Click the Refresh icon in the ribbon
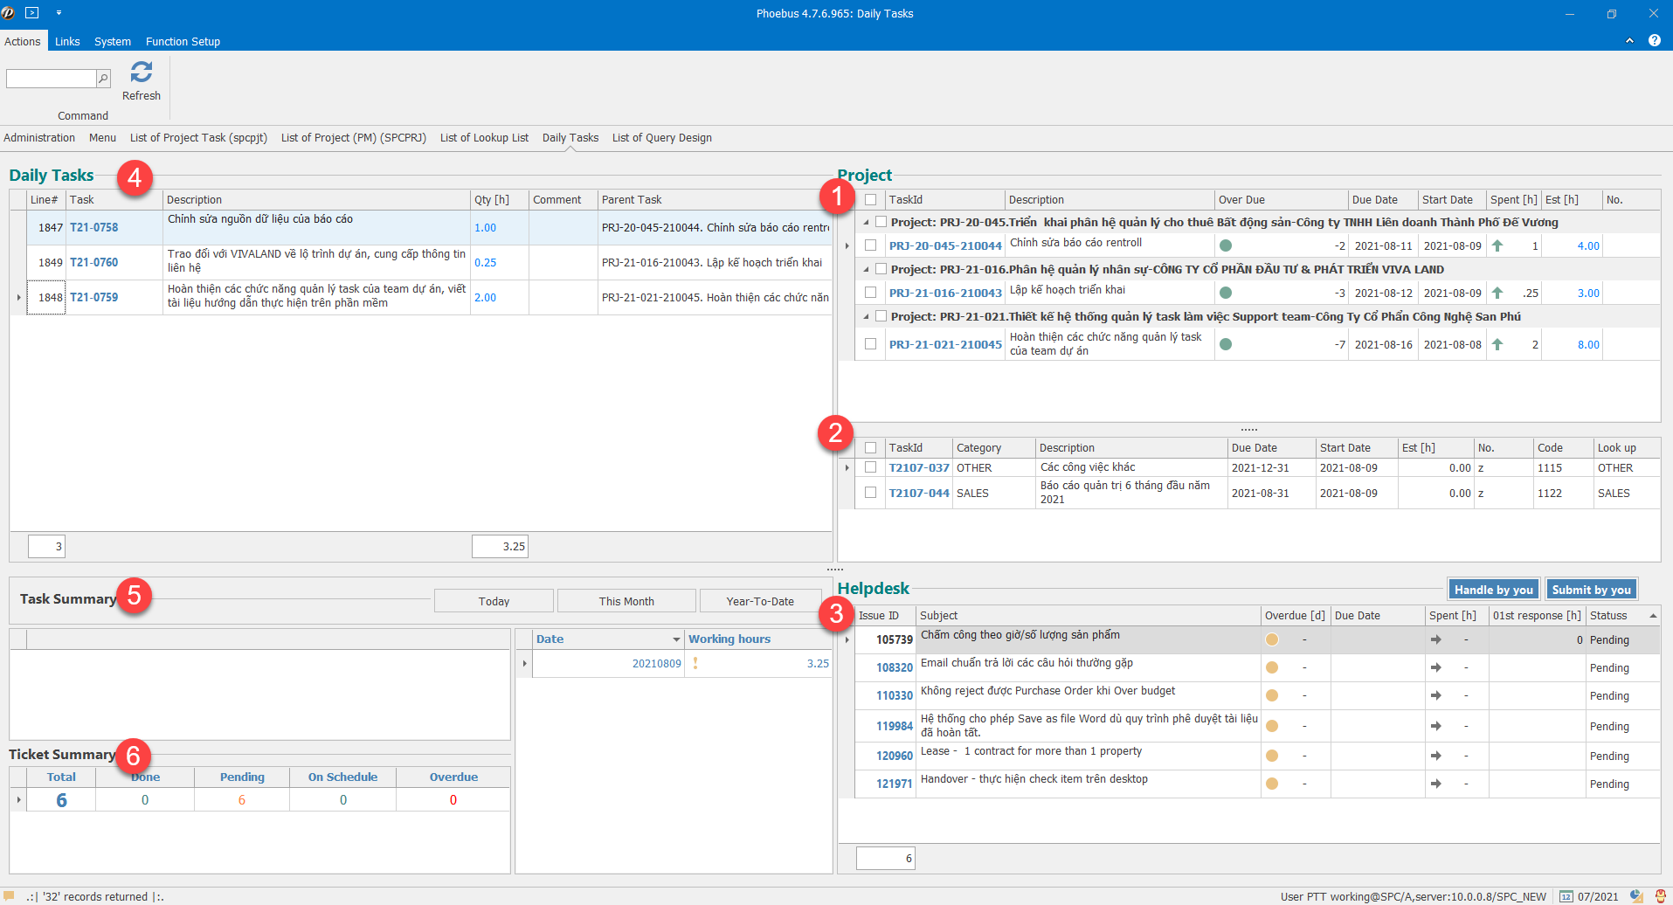Viewport: 1673px width, 905px height. click(x=141, y=72)
